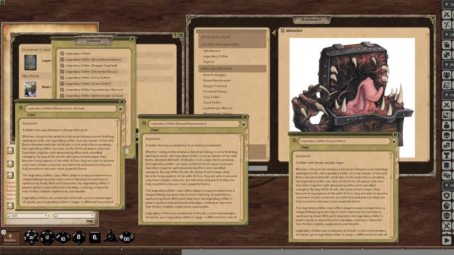Open the goblet quests sidebar icon
The height and width of the screenshot is (255, 454).
(447, 155)
